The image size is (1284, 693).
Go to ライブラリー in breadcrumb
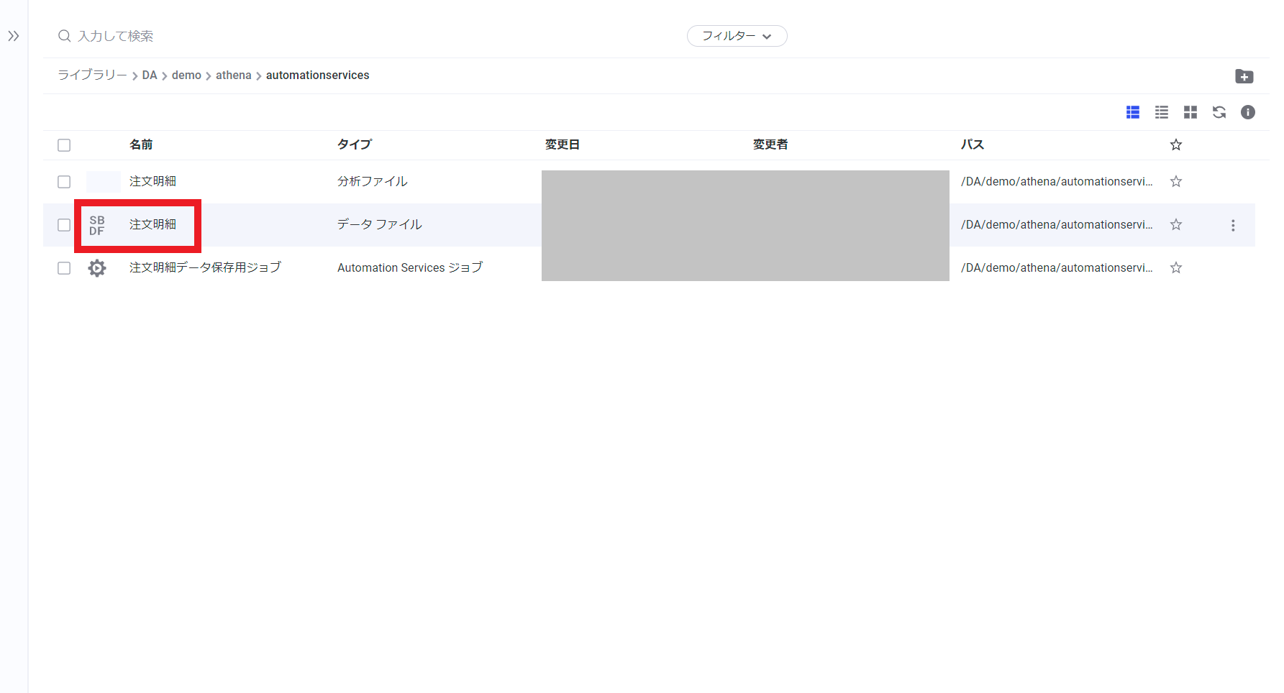[92, 75]
